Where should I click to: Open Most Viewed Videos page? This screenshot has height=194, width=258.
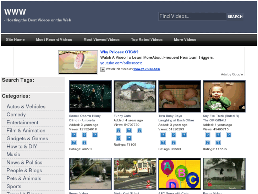(101, 40)
